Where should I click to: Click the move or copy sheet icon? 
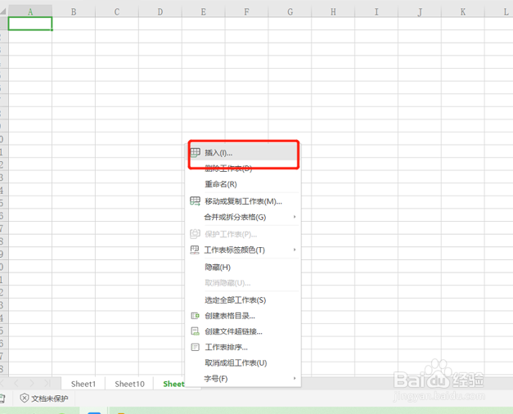click(196, 201)
